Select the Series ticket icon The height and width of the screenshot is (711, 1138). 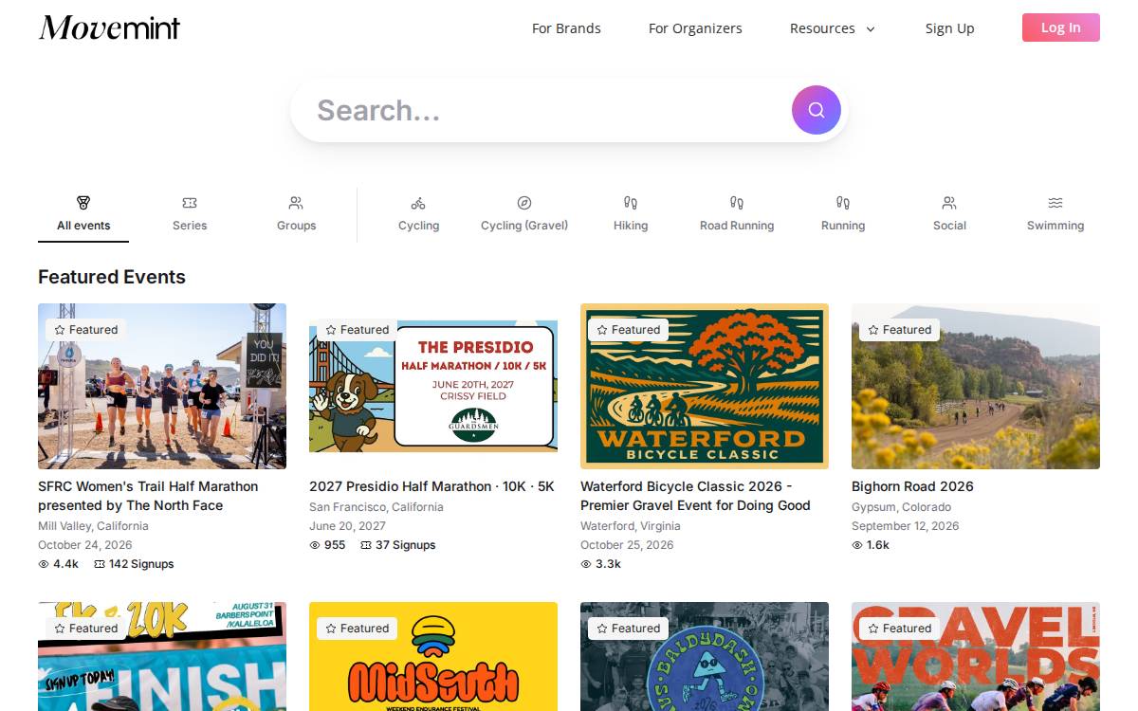[190, 203]
